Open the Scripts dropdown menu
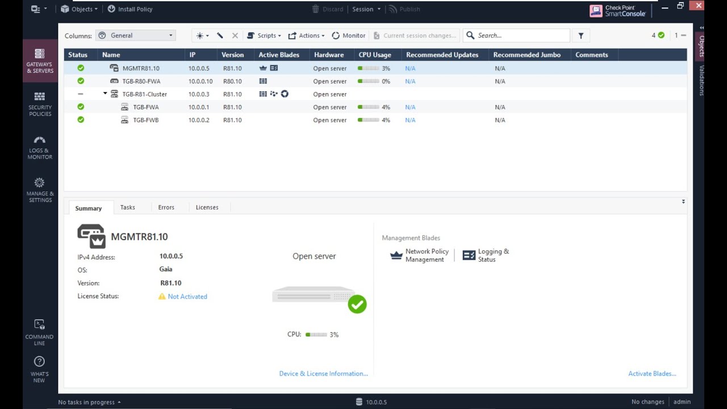The width and height of the screenshot is (727, 409). 264,35
